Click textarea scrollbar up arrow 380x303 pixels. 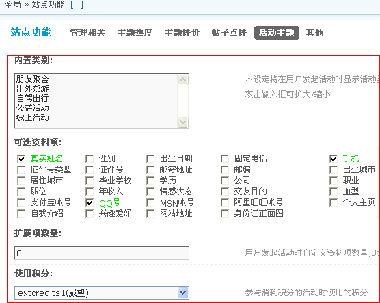[182, 80]
